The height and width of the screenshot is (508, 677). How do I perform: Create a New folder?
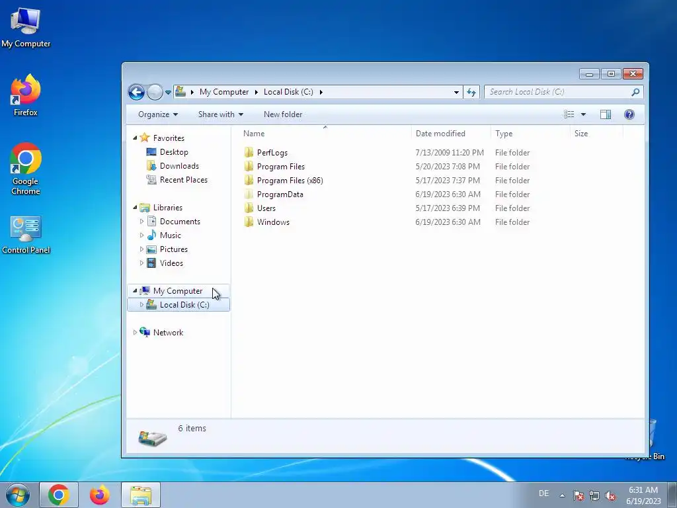pos(283,114)
